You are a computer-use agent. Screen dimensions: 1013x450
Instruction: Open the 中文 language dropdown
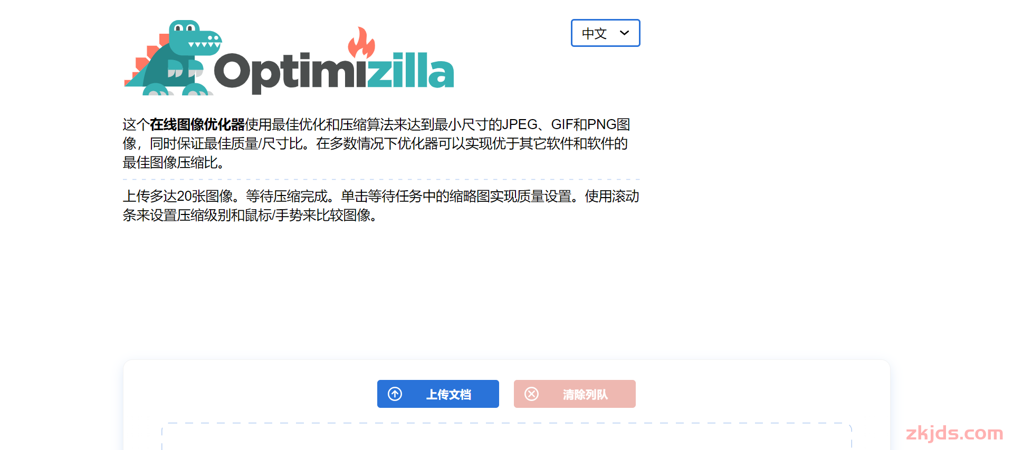[605, 33]
